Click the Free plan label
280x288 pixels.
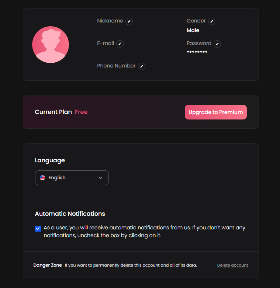pyautogui.click(x=81, y=112)
